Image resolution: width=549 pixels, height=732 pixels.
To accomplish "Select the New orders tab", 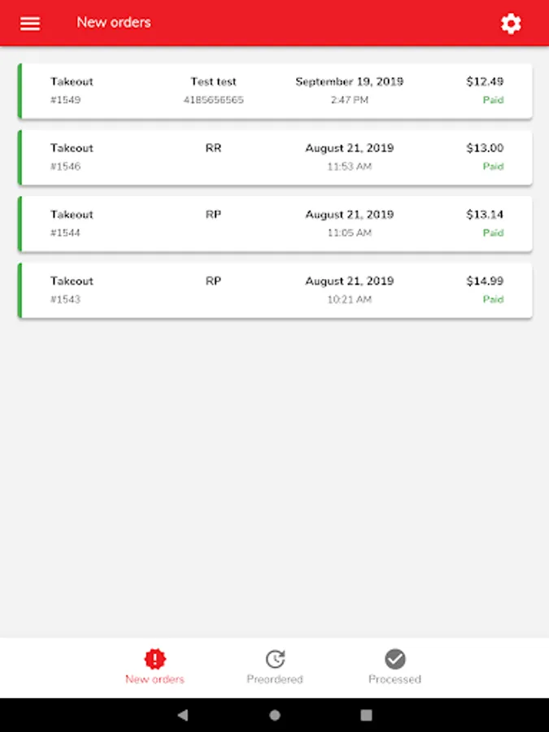I will 154,667.
